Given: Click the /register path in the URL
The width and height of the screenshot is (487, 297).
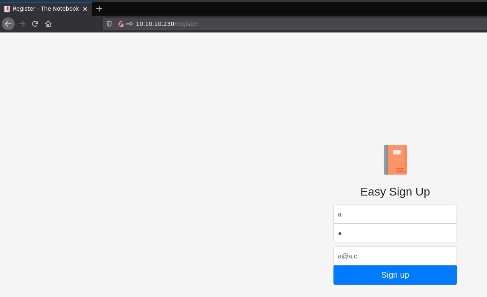Looking at the screenshot, I should tap(186, 24).
